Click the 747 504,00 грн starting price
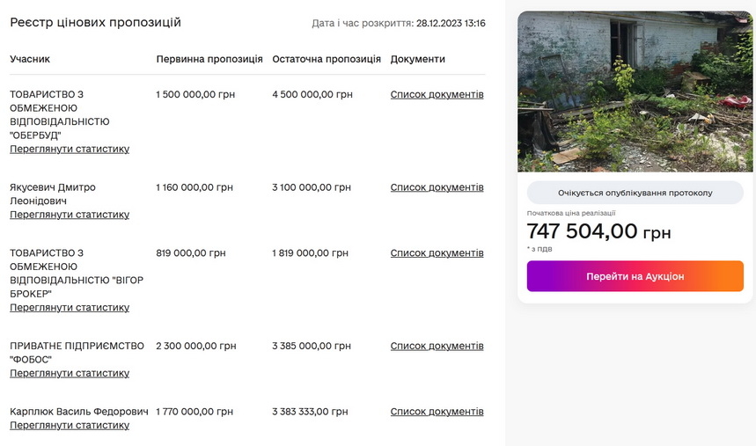Viewport: 756px width, 446px height. [598, 232]
